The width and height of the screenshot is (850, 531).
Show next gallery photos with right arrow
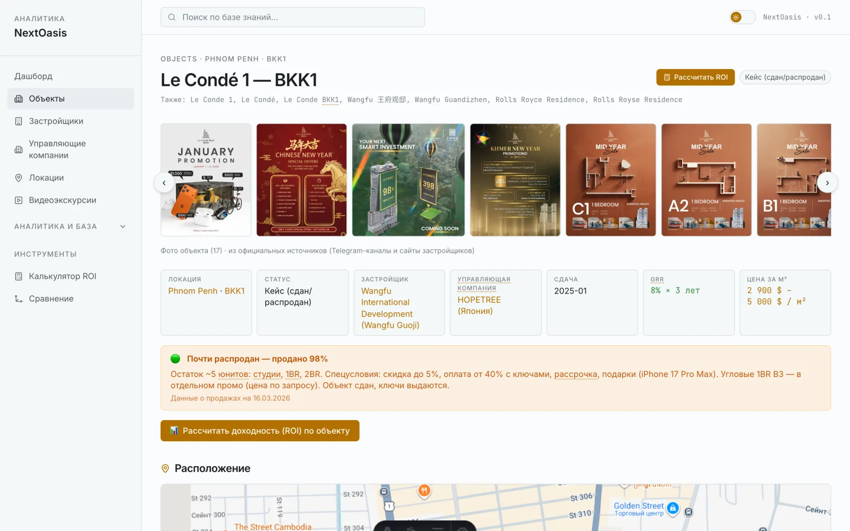tap(827, 183)
